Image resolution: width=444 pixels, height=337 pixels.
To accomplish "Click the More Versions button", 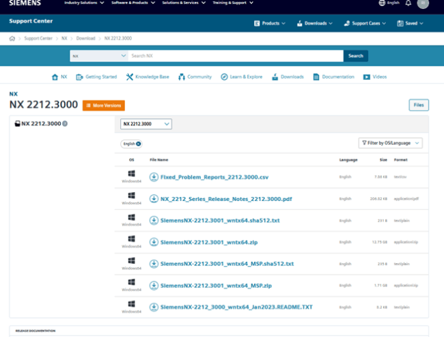I will tap(104, 105).
